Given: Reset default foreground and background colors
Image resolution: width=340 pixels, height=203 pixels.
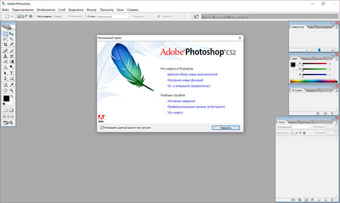Looking at the screenshot, I should [4, 104].
